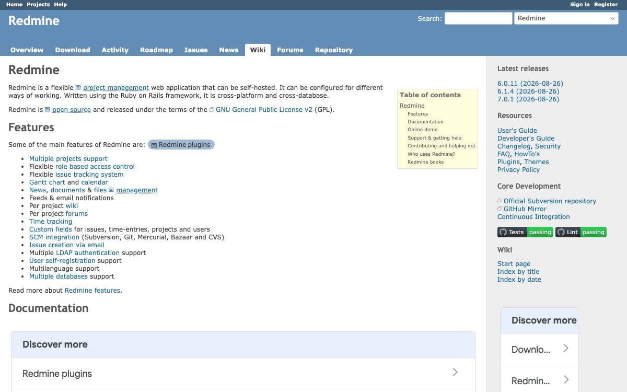Open the LDAP authentication link

tap(88, 253)
